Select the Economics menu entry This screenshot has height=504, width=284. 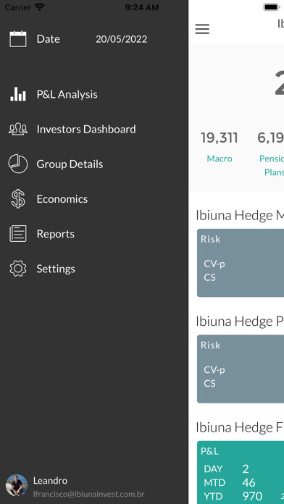pyautogui.click(x=62, y=199)
